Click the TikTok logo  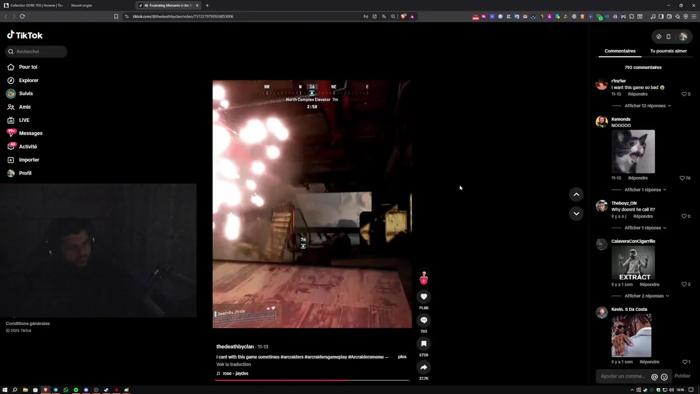pos(25,35)
